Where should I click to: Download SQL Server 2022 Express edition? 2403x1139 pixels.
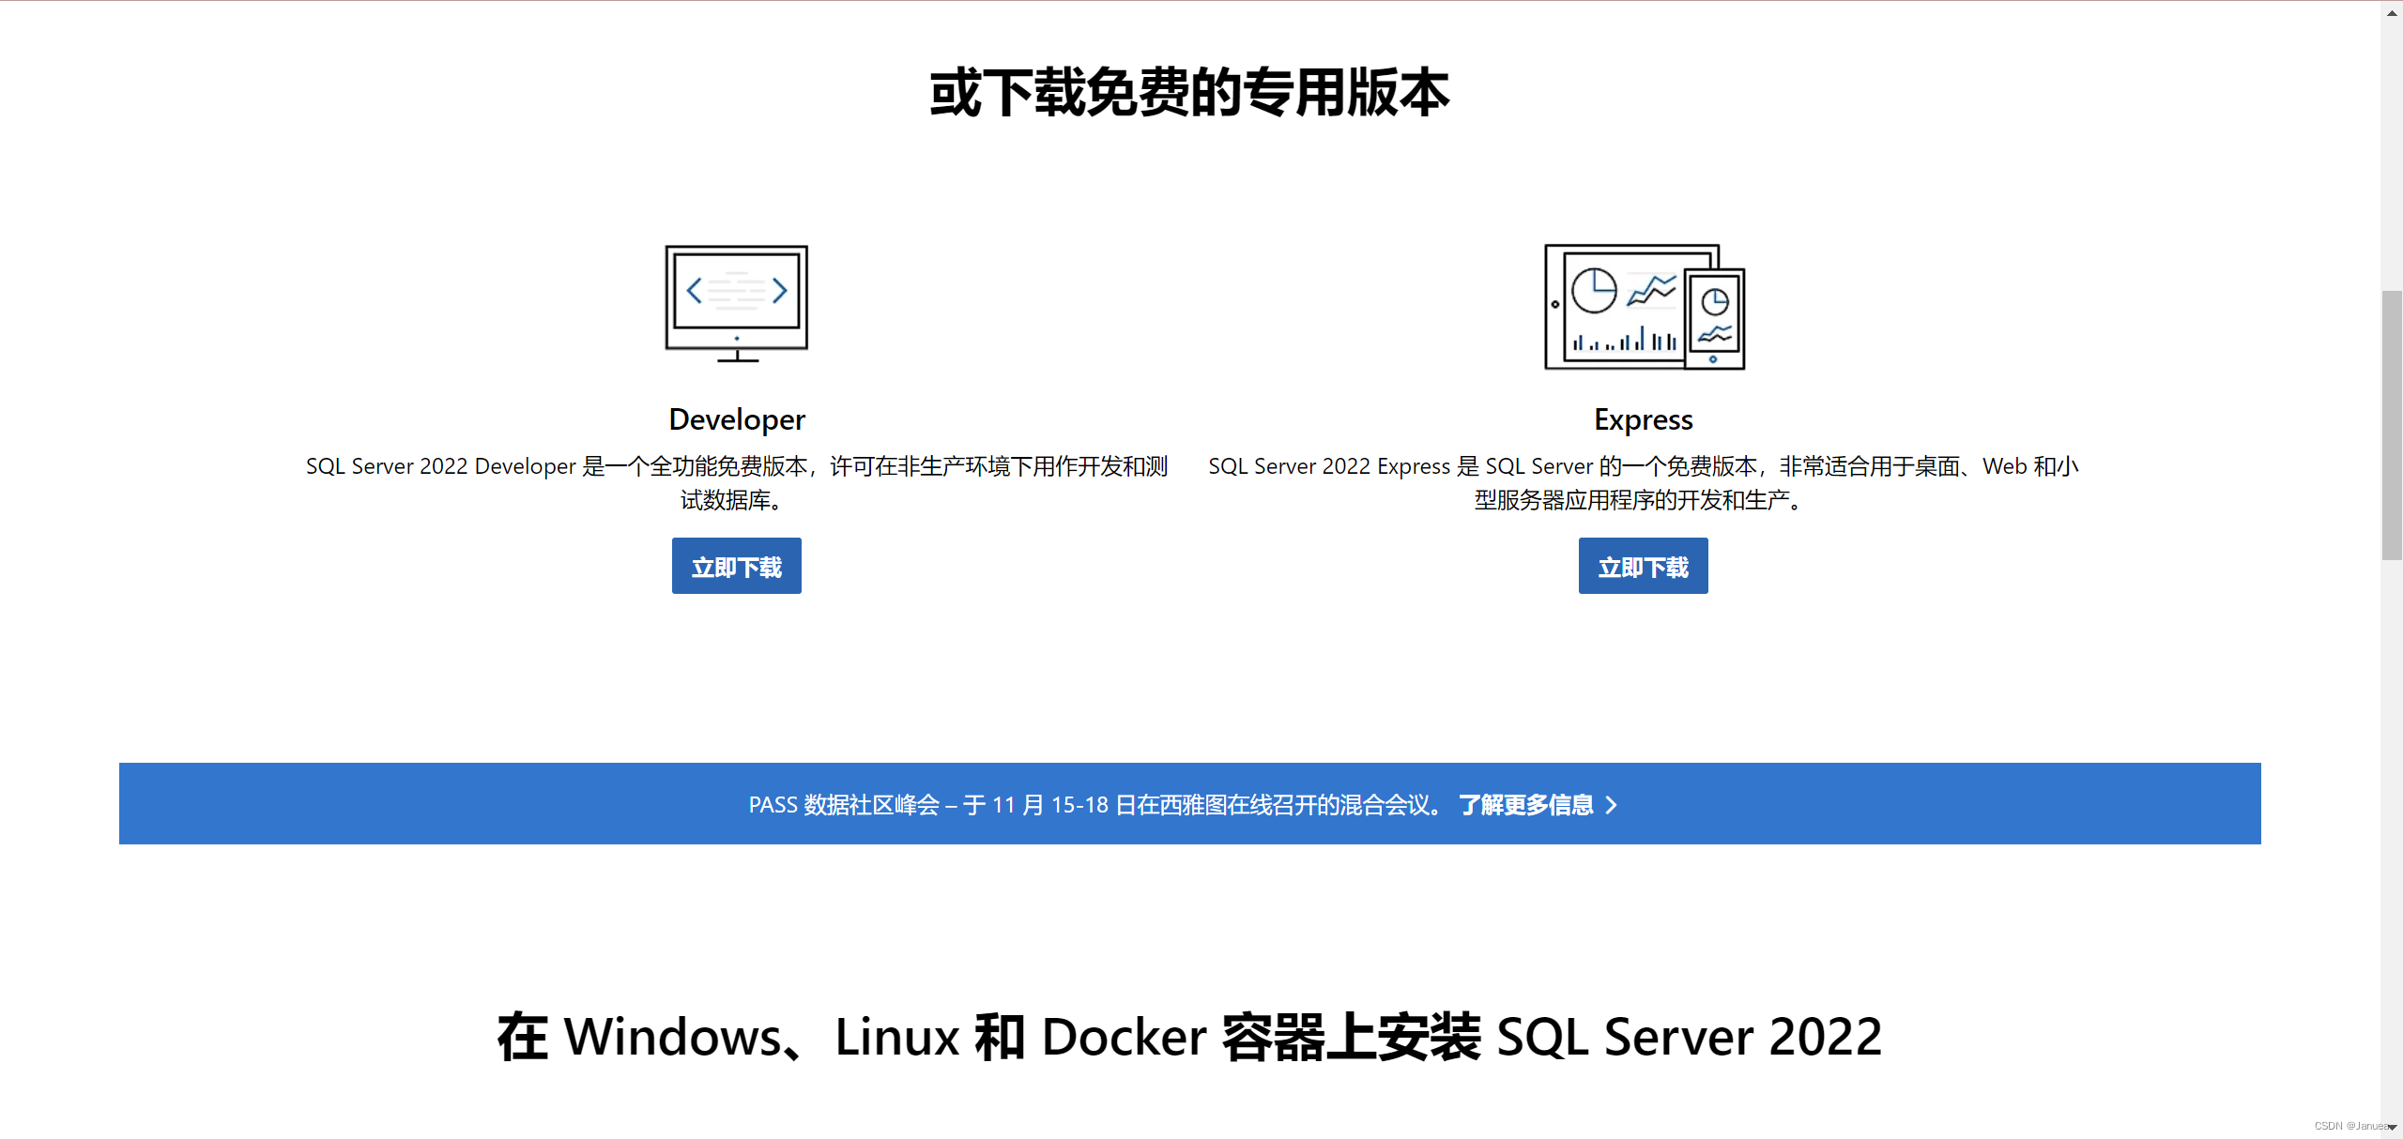pyautogui.click(x=1644, y=566)
